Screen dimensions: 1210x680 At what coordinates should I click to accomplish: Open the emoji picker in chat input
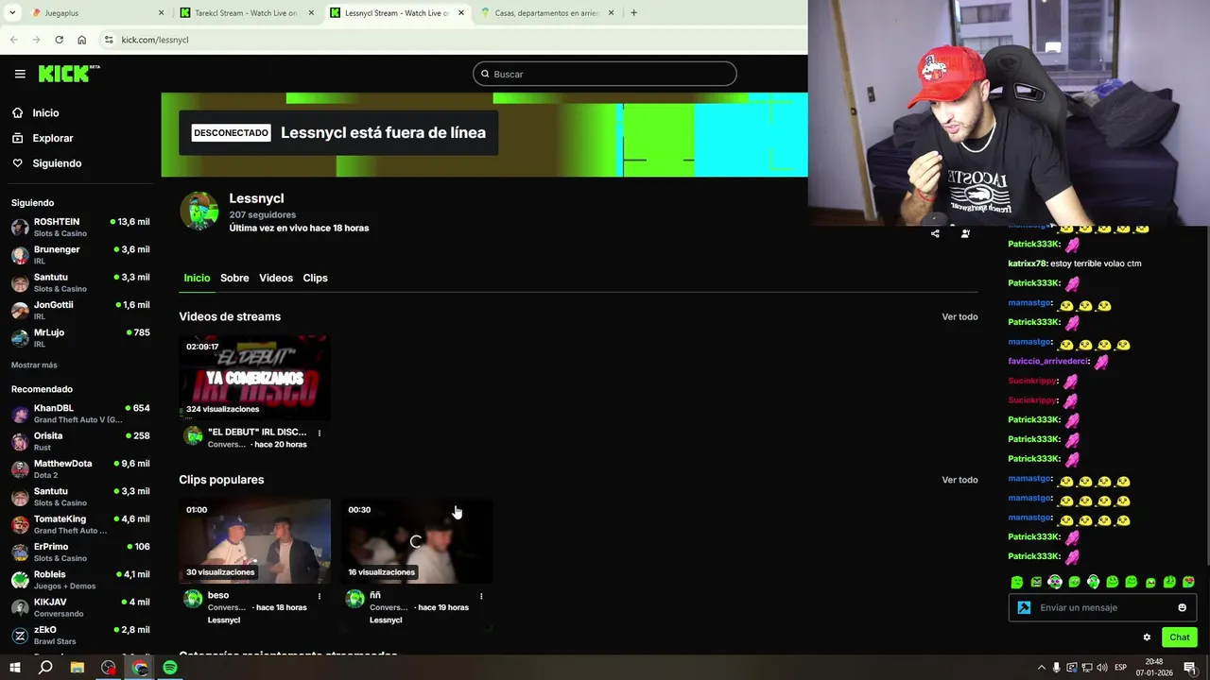[x=1182, y=607]
